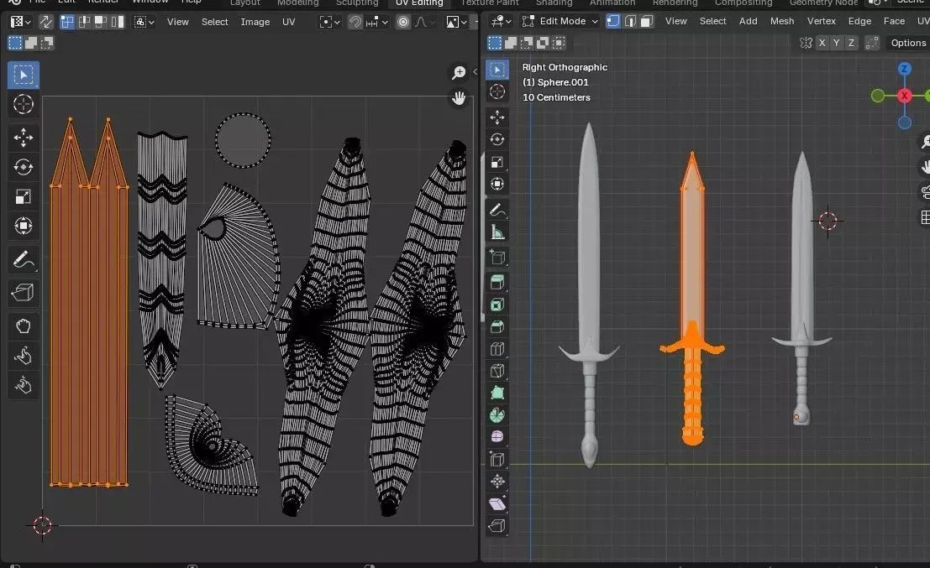Switch to mesh face select mode
Image resolution: width=930 pixels, height=568 pixels.
(x=647, y=21)
